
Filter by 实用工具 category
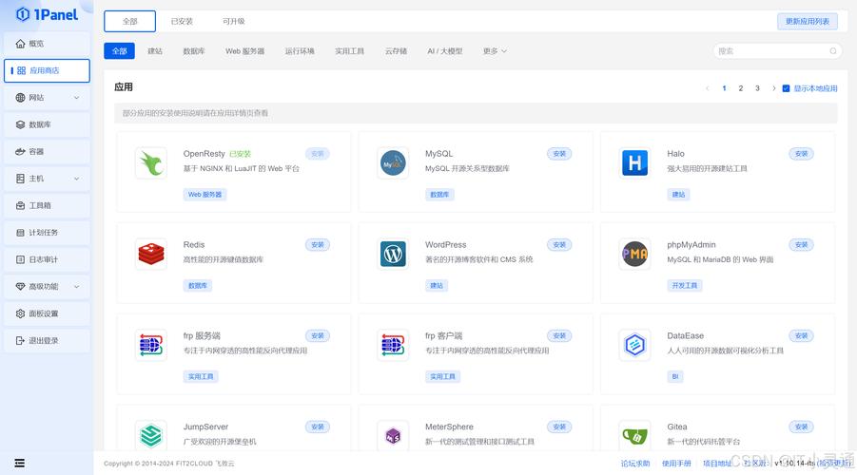[350, 51]
